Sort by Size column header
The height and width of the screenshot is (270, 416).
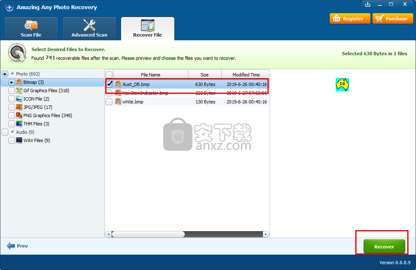tap(205, 75)
